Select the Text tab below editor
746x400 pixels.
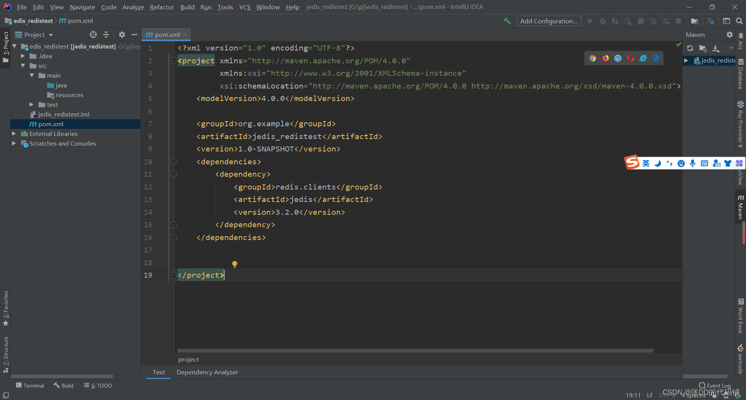[x=159, y=372]
